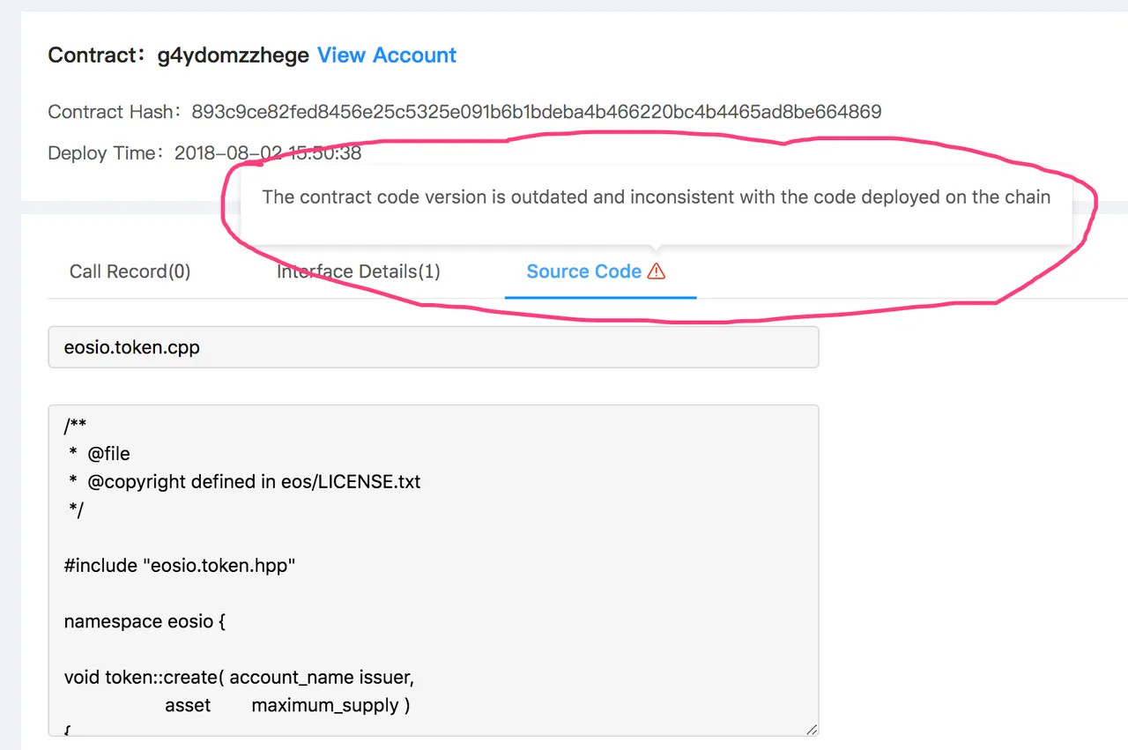Open the View Account link

click(x=387, y=56)
